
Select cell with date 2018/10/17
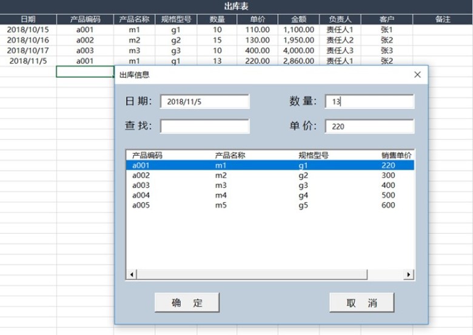tap(28, 51)
